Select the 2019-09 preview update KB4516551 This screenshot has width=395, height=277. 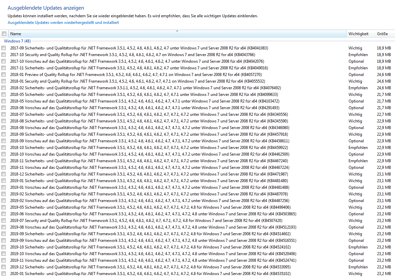[153, 241]
